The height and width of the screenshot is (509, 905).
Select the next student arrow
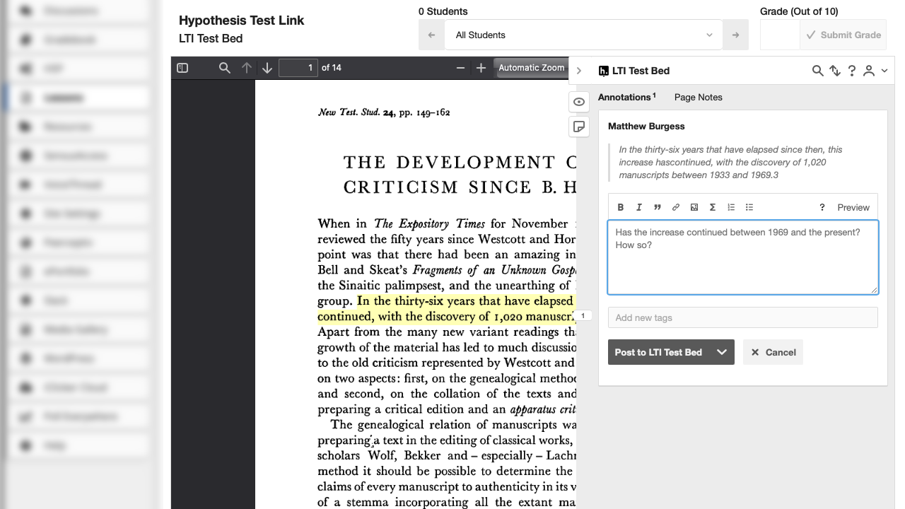coord(735,35)
